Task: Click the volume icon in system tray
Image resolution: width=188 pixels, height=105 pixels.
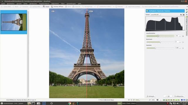Action: pyautogui.click(x=178, y=103)
